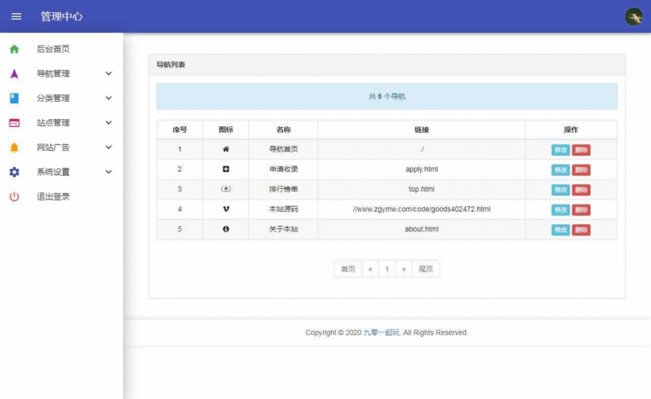This screenshot has width=651, height=399.
Task: Open the 系统设置 menu item
Action: [62, 172]
